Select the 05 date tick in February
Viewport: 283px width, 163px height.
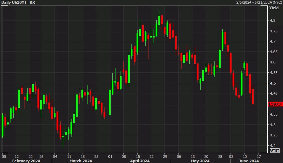tap(4, 156)
